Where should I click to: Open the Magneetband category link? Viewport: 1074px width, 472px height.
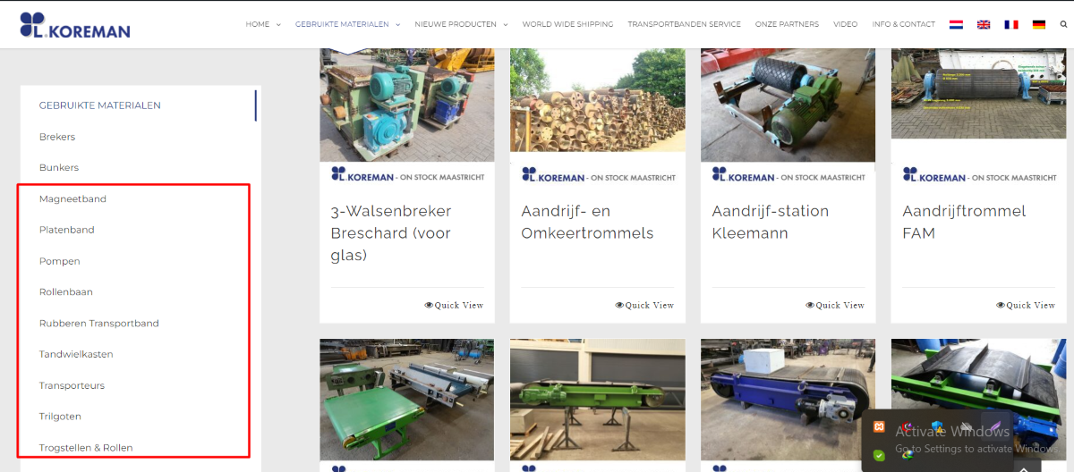pyautogui.click(x=72, y=198)
